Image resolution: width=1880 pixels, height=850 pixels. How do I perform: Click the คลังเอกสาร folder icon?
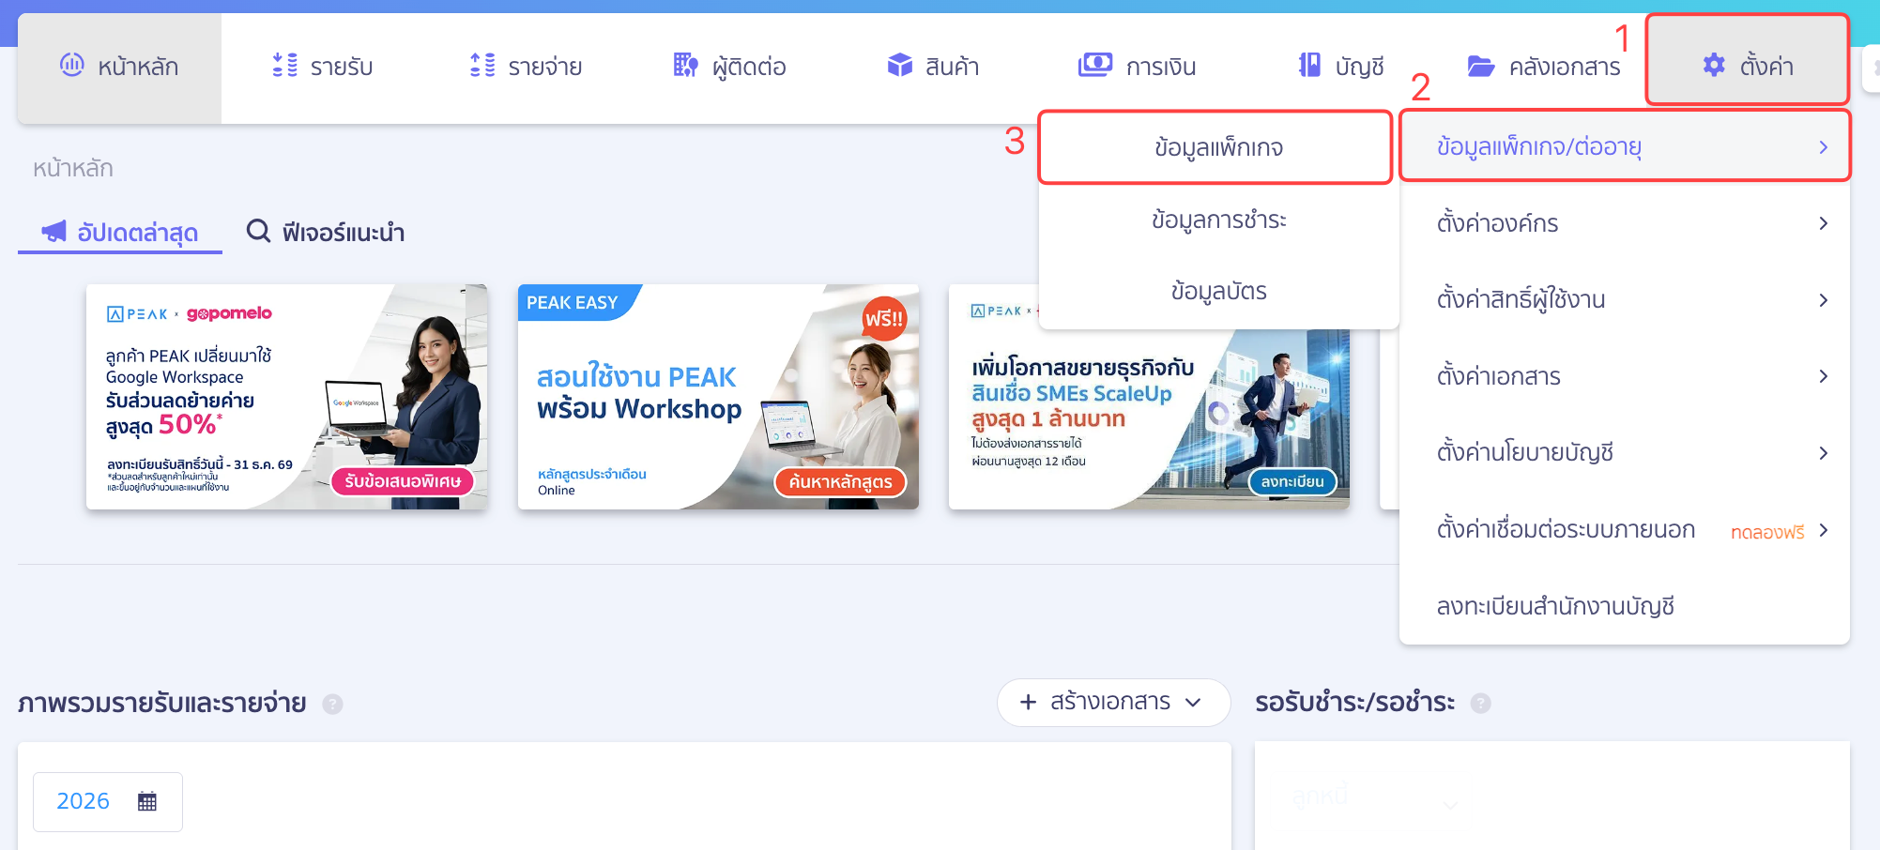point(1481,66)
